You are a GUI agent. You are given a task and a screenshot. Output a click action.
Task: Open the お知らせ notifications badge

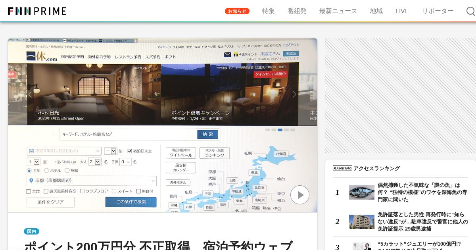237,11
